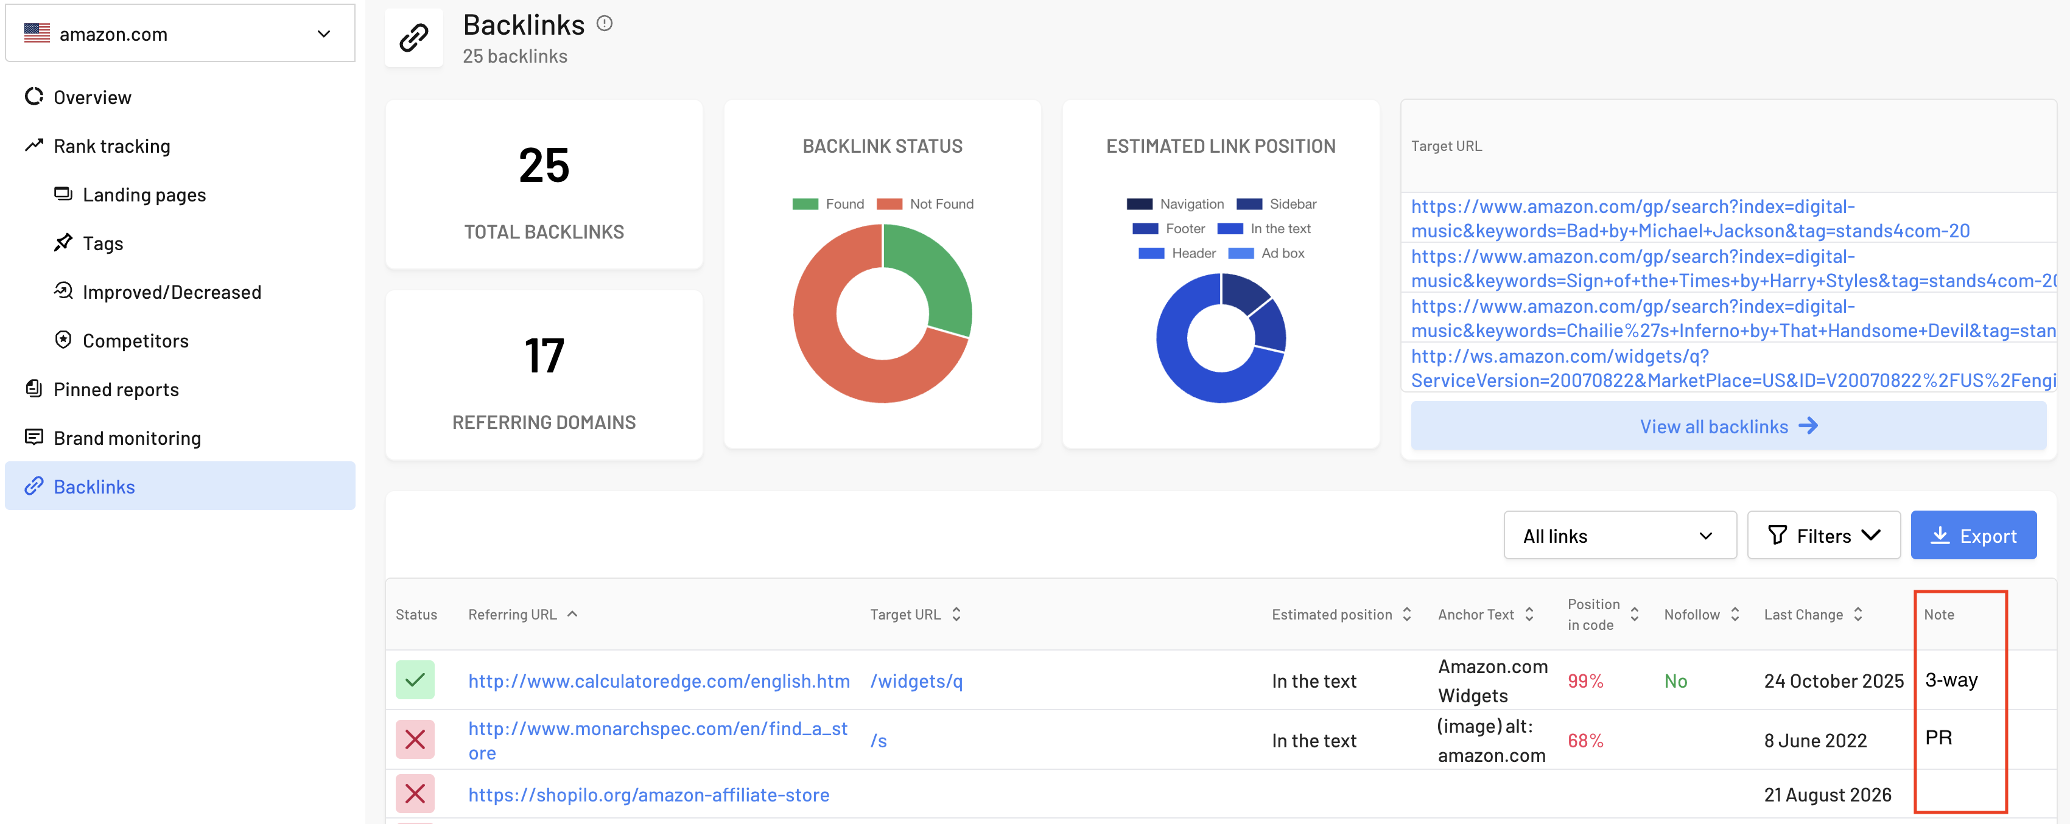The image size is (2070, 824).
Task: Sort table by Position in code arrows
Action: coord(1635,613)
